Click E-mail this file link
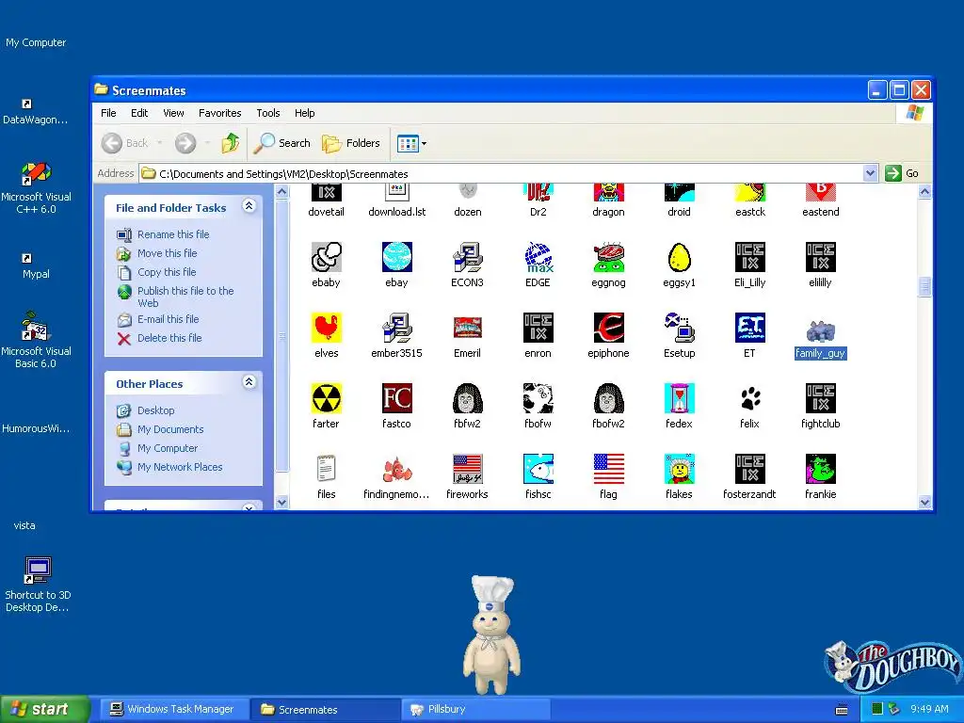The height and width of the screenshot is (723, 964). 168,319
